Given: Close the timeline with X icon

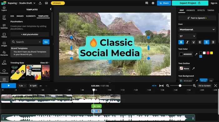Looking at the screenshot, I should pos(216,86).
